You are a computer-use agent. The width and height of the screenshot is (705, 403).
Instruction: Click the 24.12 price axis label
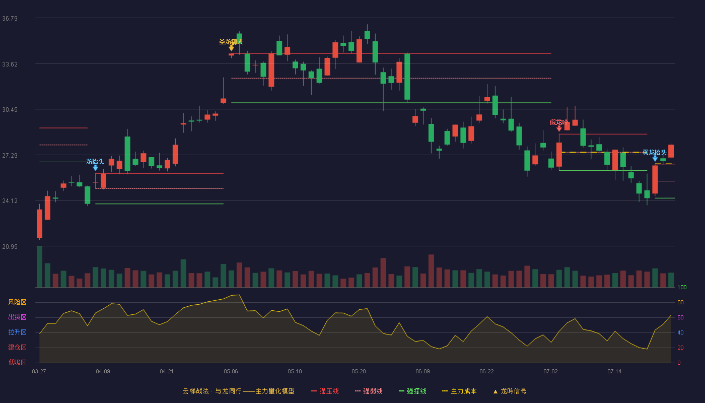[x=10, y=201]
